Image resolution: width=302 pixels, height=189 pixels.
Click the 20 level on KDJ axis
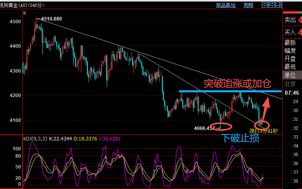click(x=18, y=178)
